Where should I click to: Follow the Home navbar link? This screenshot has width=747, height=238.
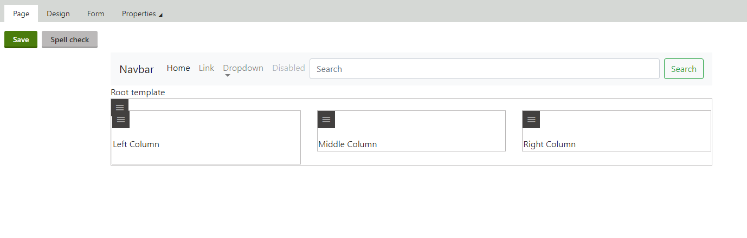(178, 68)
